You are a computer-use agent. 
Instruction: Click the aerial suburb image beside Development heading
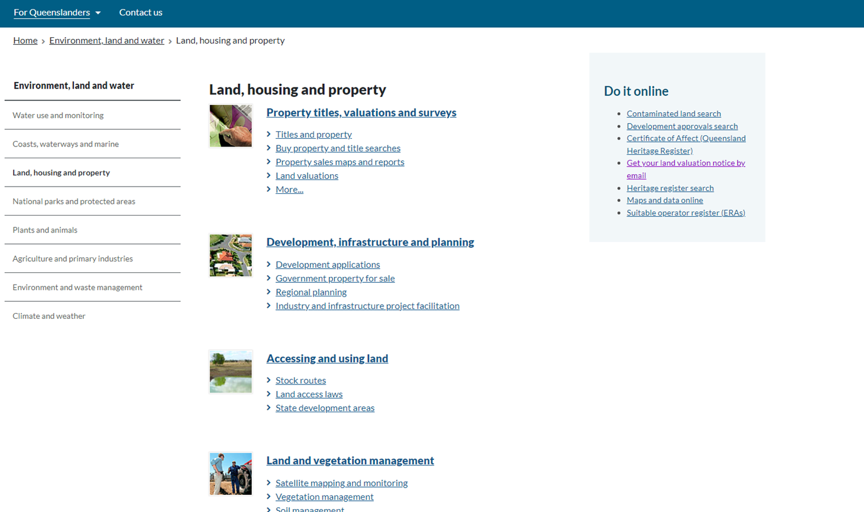click(x=230, y=255)
